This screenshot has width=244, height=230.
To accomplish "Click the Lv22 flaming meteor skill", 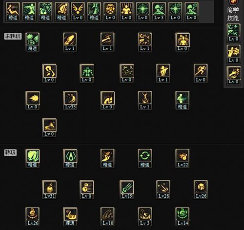I will pos(183,158).
